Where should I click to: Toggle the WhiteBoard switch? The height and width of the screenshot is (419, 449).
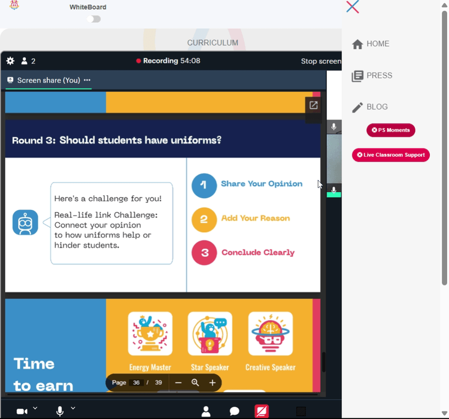[94, 19]
